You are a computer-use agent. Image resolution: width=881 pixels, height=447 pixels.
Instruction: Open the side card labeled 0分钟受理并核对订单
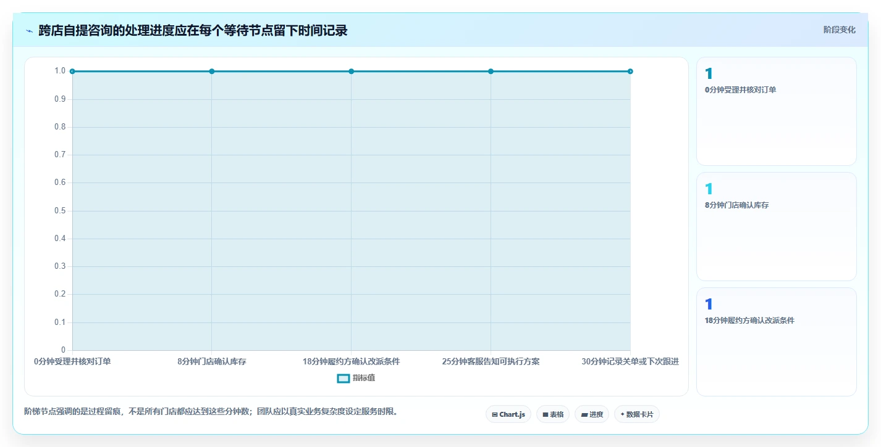click(x=777, y=112)
